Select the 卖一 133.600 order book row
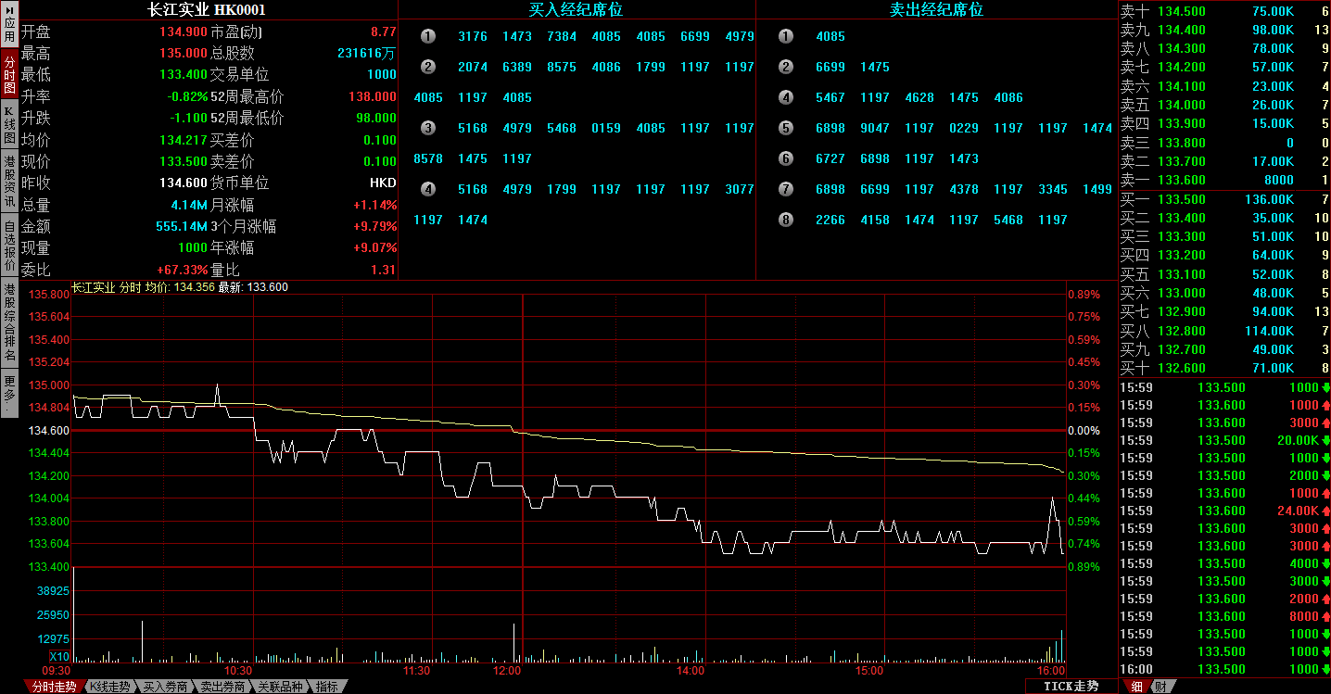Screen dimensions: 1331x694 [1224, 180]
